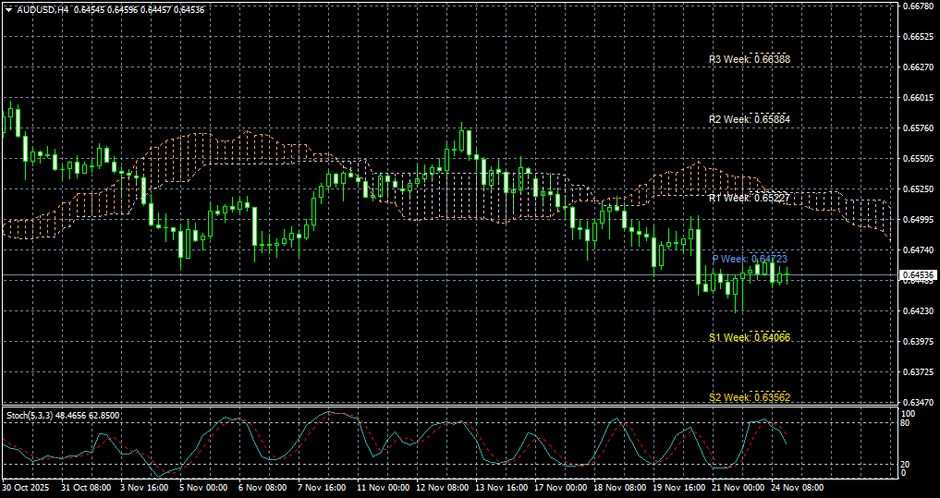Click price scale value 0.66780

(917, 6)
